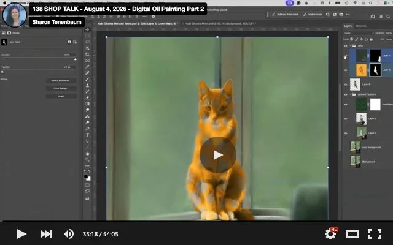
Task: Adjust the mask Feather slider handle
Action: (2, 72)
